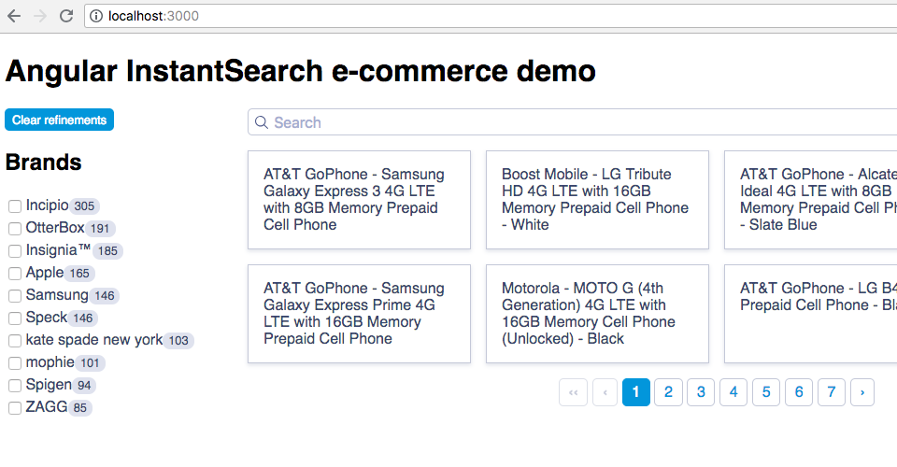
Task: Open results page 7
Action: 831,392
